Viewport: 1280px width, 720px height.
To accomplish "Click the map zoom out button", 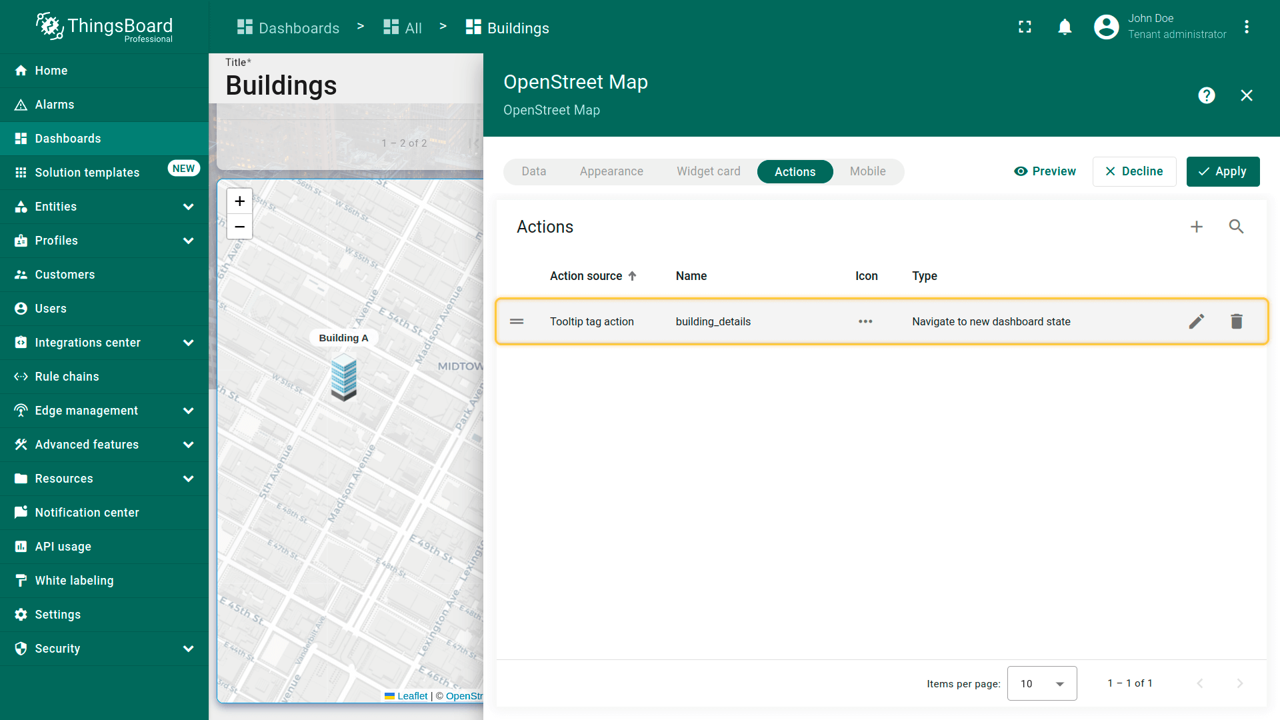I will pyautogui.click(x=239, y=227).
